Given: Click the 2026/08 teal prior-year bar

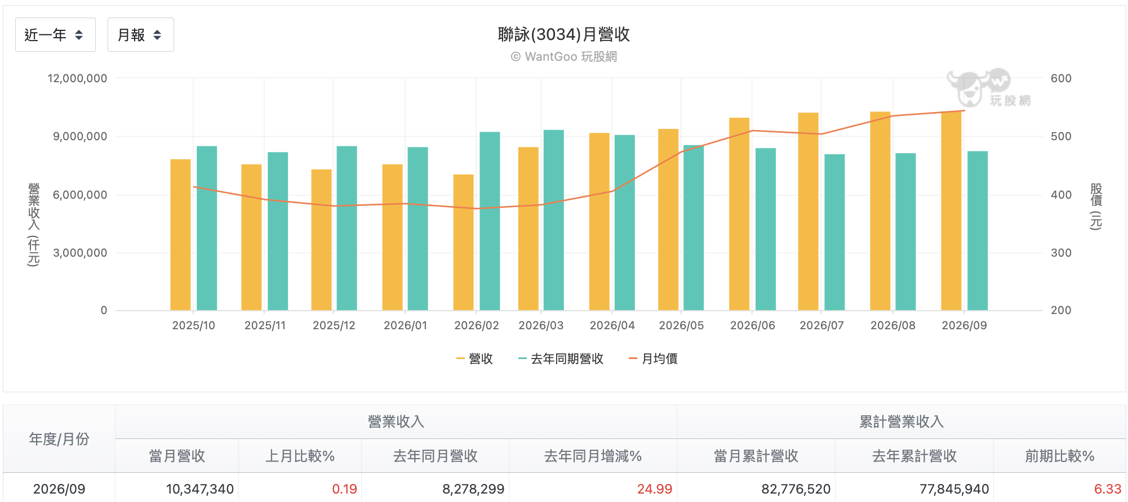Looking at the screenshot, I should coord(905,232).
